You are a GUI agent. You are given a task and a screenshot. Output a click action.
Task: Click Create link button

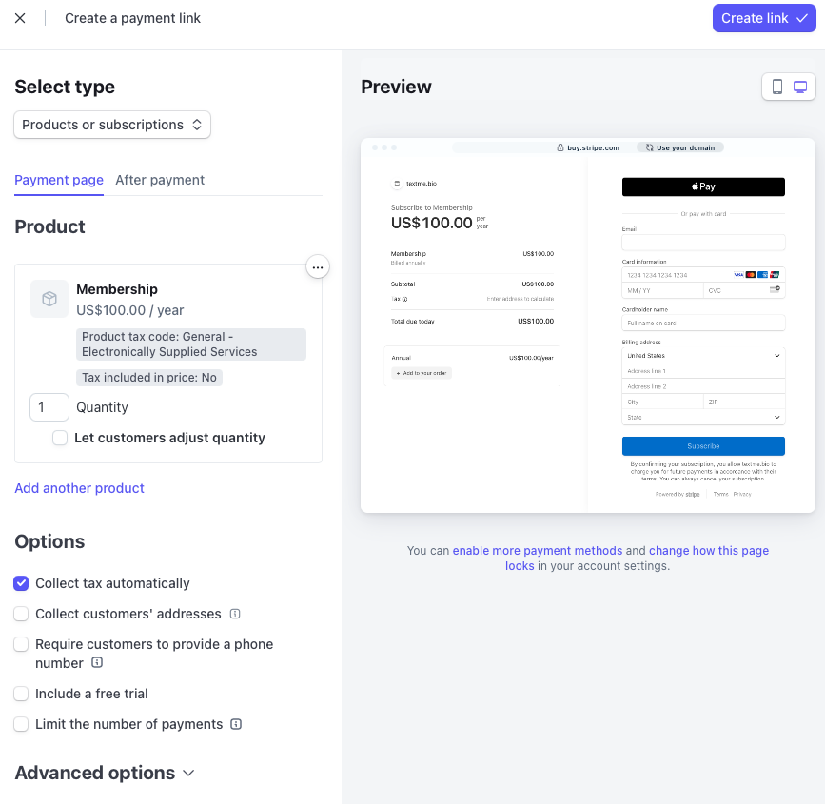(x=764, y=18)
